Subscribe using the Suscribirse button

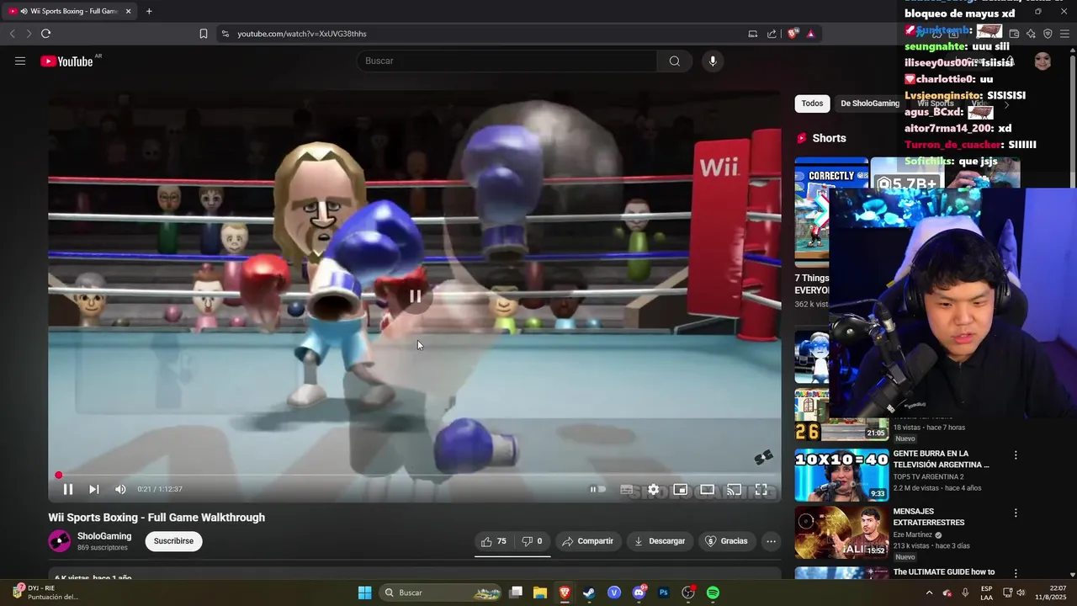tap(173, 541)
